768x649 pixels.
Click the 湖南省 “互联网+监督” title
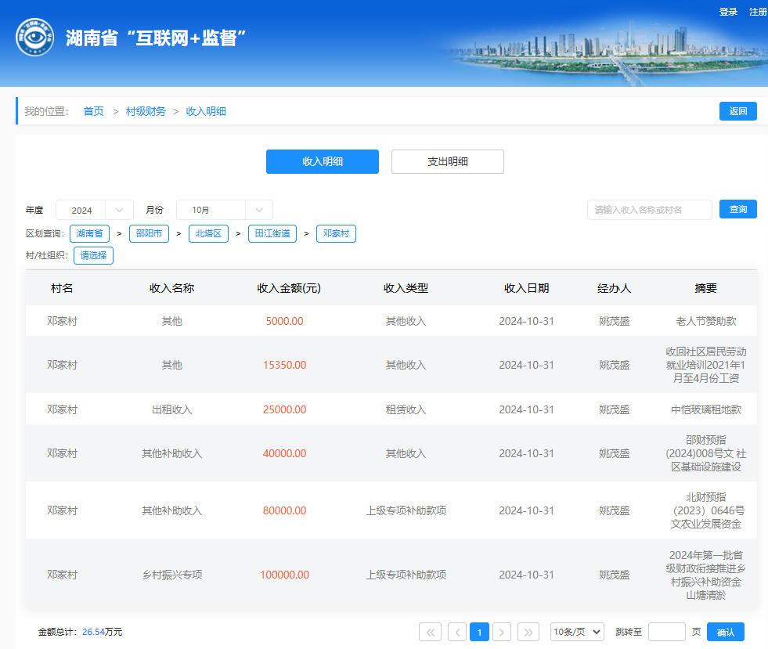tap(156, 38)
